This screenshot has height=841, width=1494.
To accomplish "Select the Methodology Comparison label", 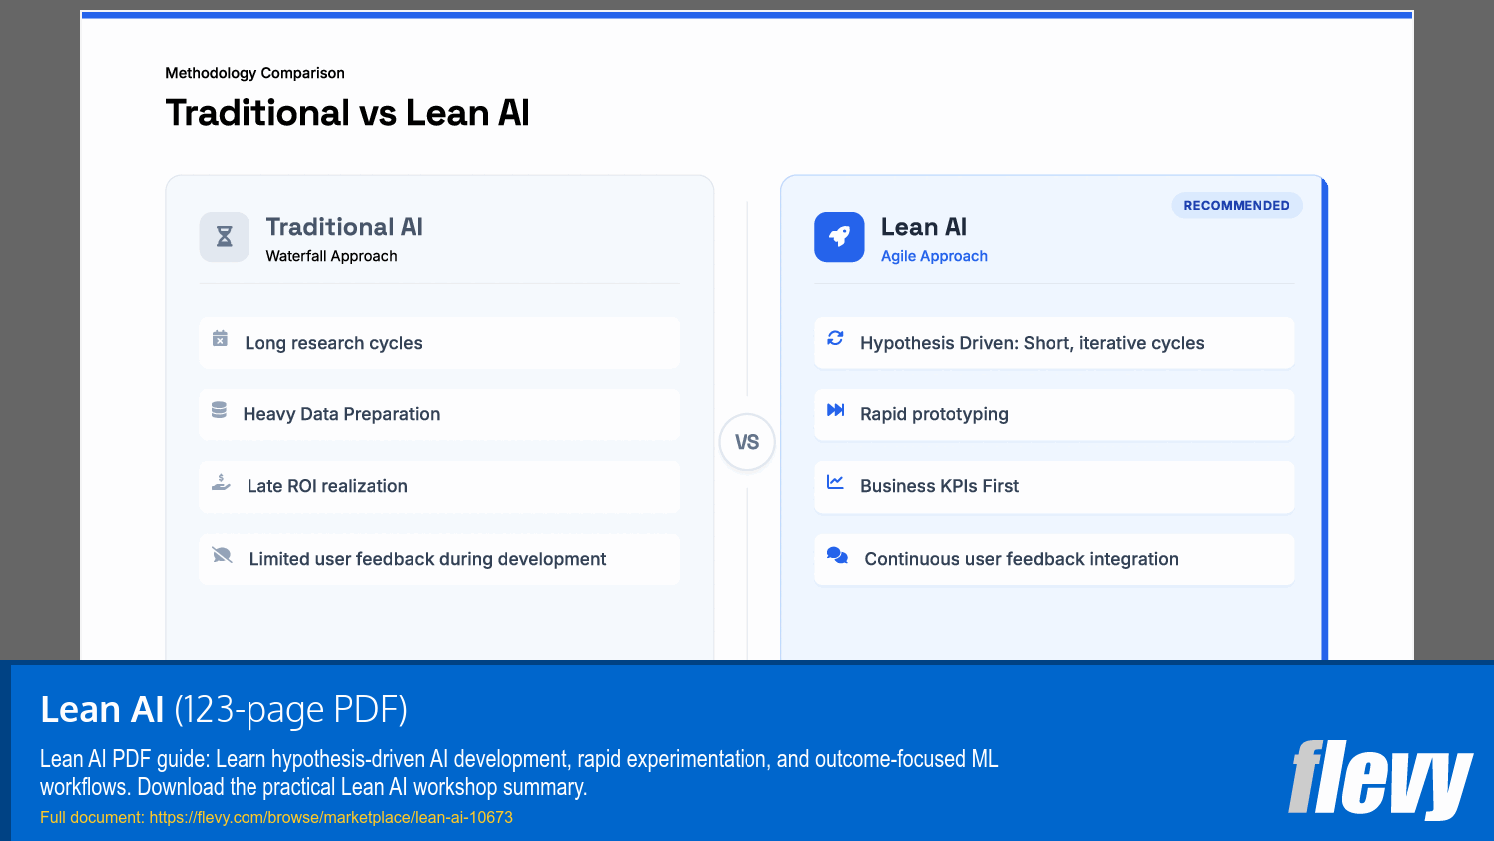I will point(253,73).
